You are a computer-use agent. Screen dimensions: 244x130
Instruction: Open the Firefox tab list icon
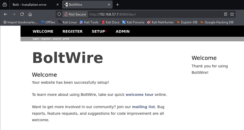pyautogui.click(x=5, y=5)
